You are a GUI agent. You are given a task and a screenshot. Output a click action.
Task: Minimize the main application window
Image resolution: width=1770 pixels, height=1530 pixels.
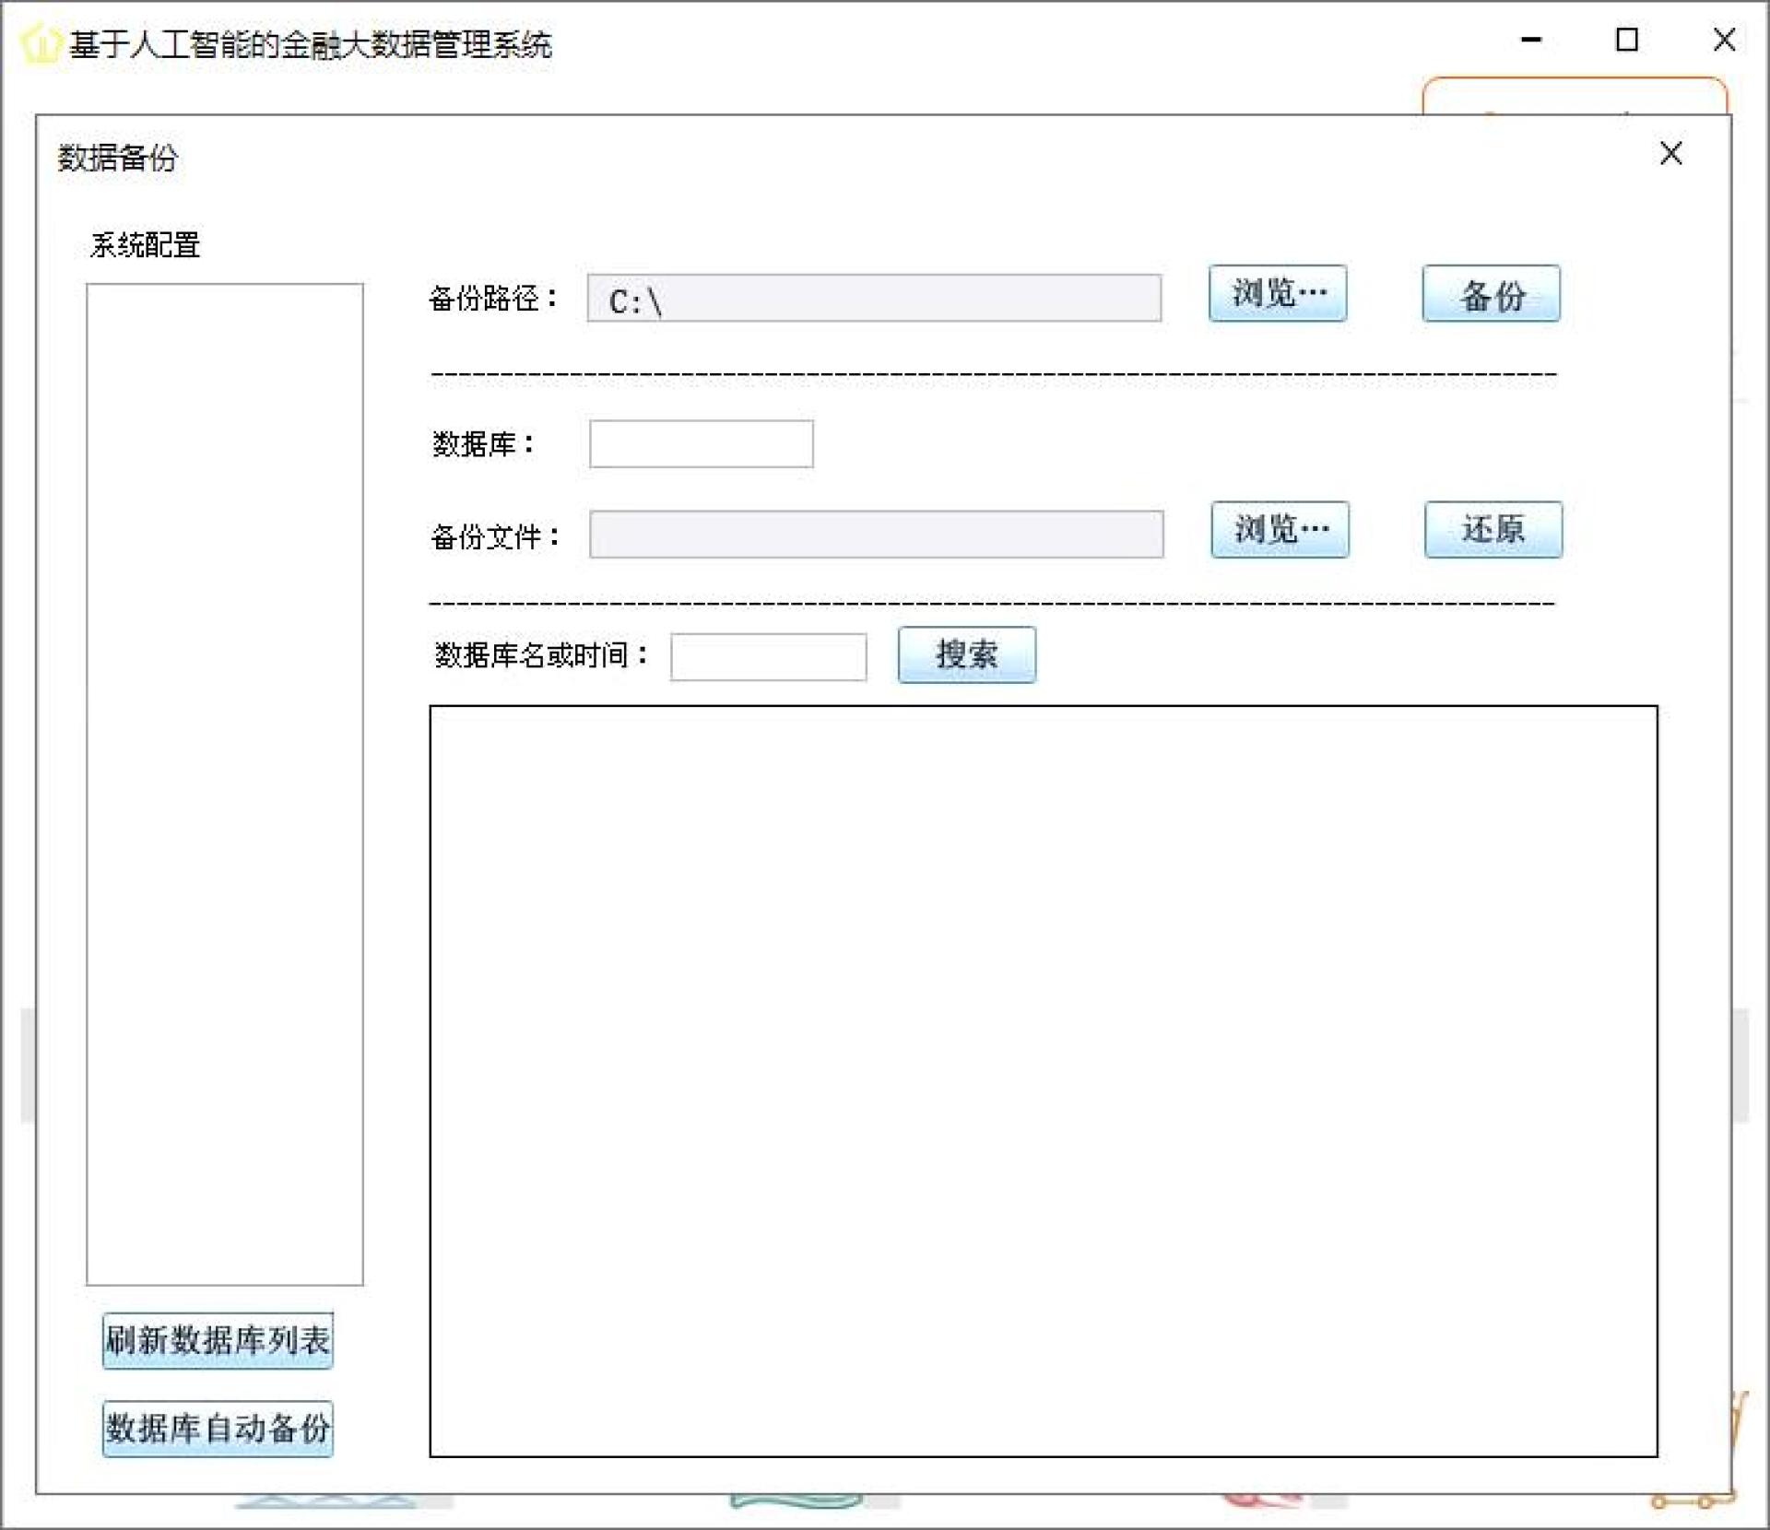point(1531,41)
